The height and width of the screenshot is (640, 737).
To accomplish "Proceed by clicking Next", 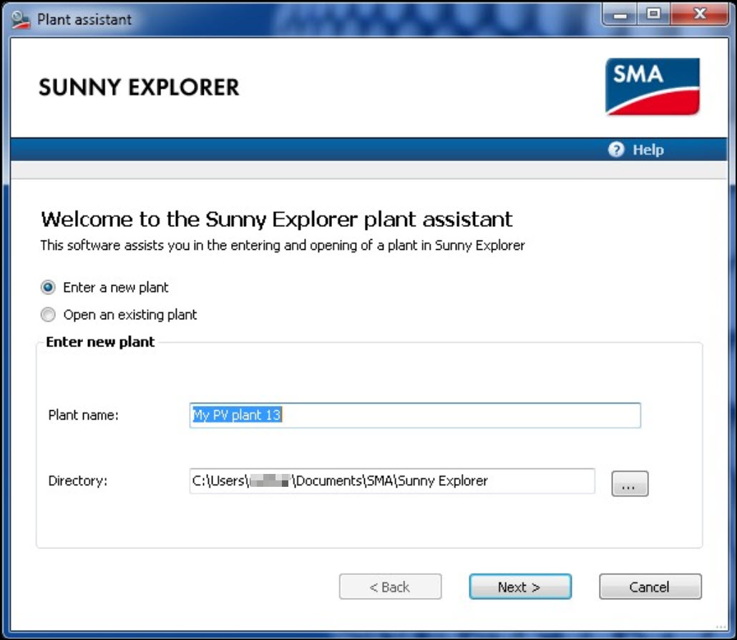I will 519,586.
